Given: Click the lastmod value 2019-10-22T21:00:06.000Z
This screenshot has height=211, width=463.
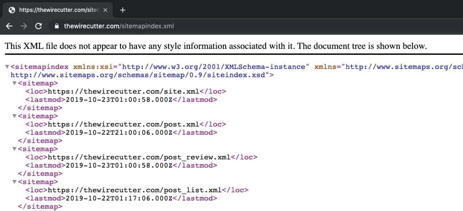Looking at the screenshot, I should click(x=119, y=132).
